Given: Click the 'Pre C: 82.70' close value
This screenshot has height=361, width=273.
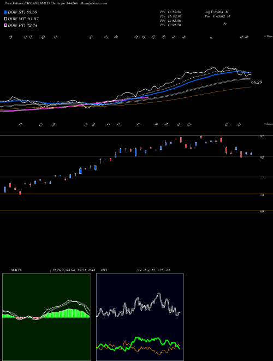Looking at the screenshot, I should point(171,25).
